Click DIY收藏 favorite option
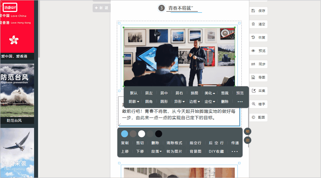Image resolution: width=321 pixels, height=178 pixels. pos(216,151)
